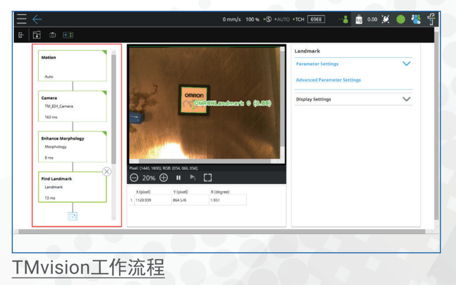Image resolution: width=456 pixels, height=285 pixels.
Task: Add a new node below Find Landmark
Action: tap(72, 216)
